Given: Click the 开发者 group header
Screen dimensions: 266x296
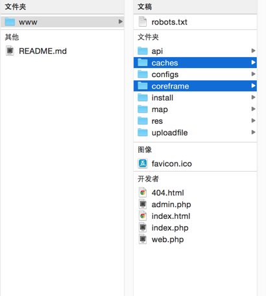Looking at the screenshot, I should pos(148,179).
